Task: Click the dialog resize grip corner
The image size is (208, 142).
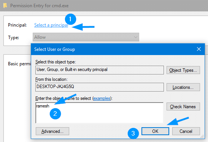Action: pyautogui.click(x=202, y=136)
